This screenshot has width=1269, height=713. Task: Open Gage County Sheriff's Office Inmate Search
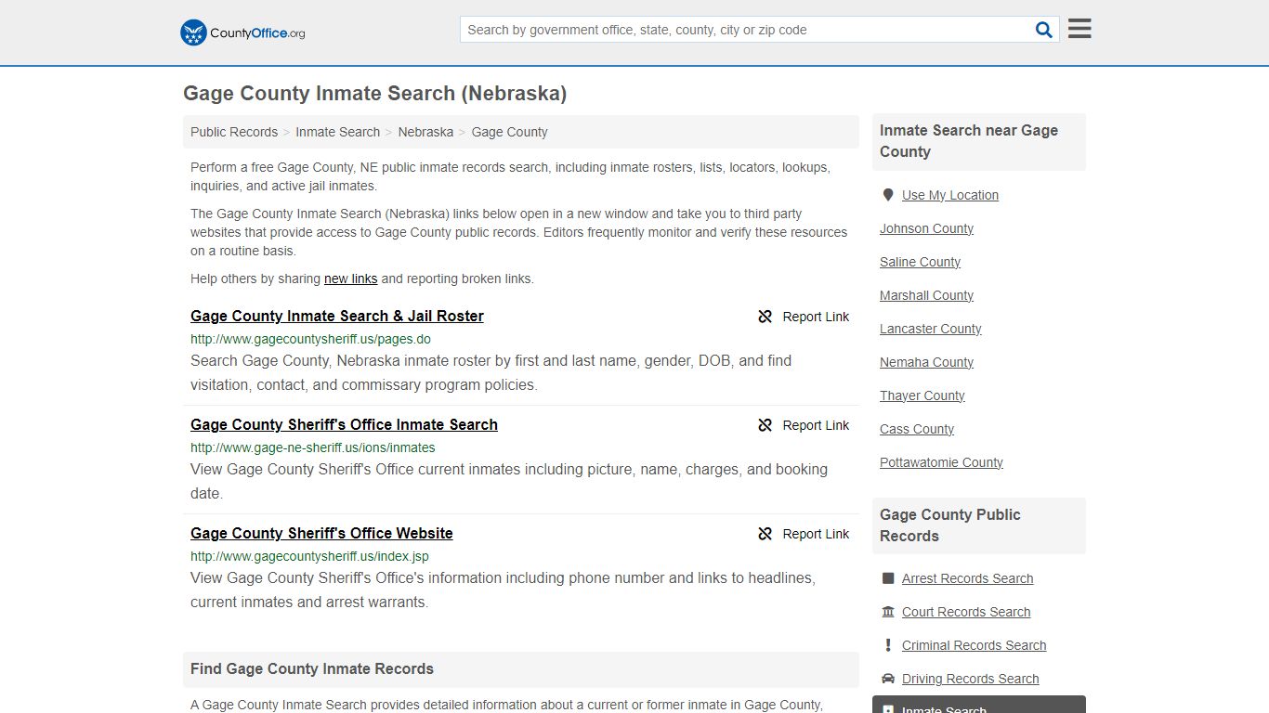coord(344,424)
